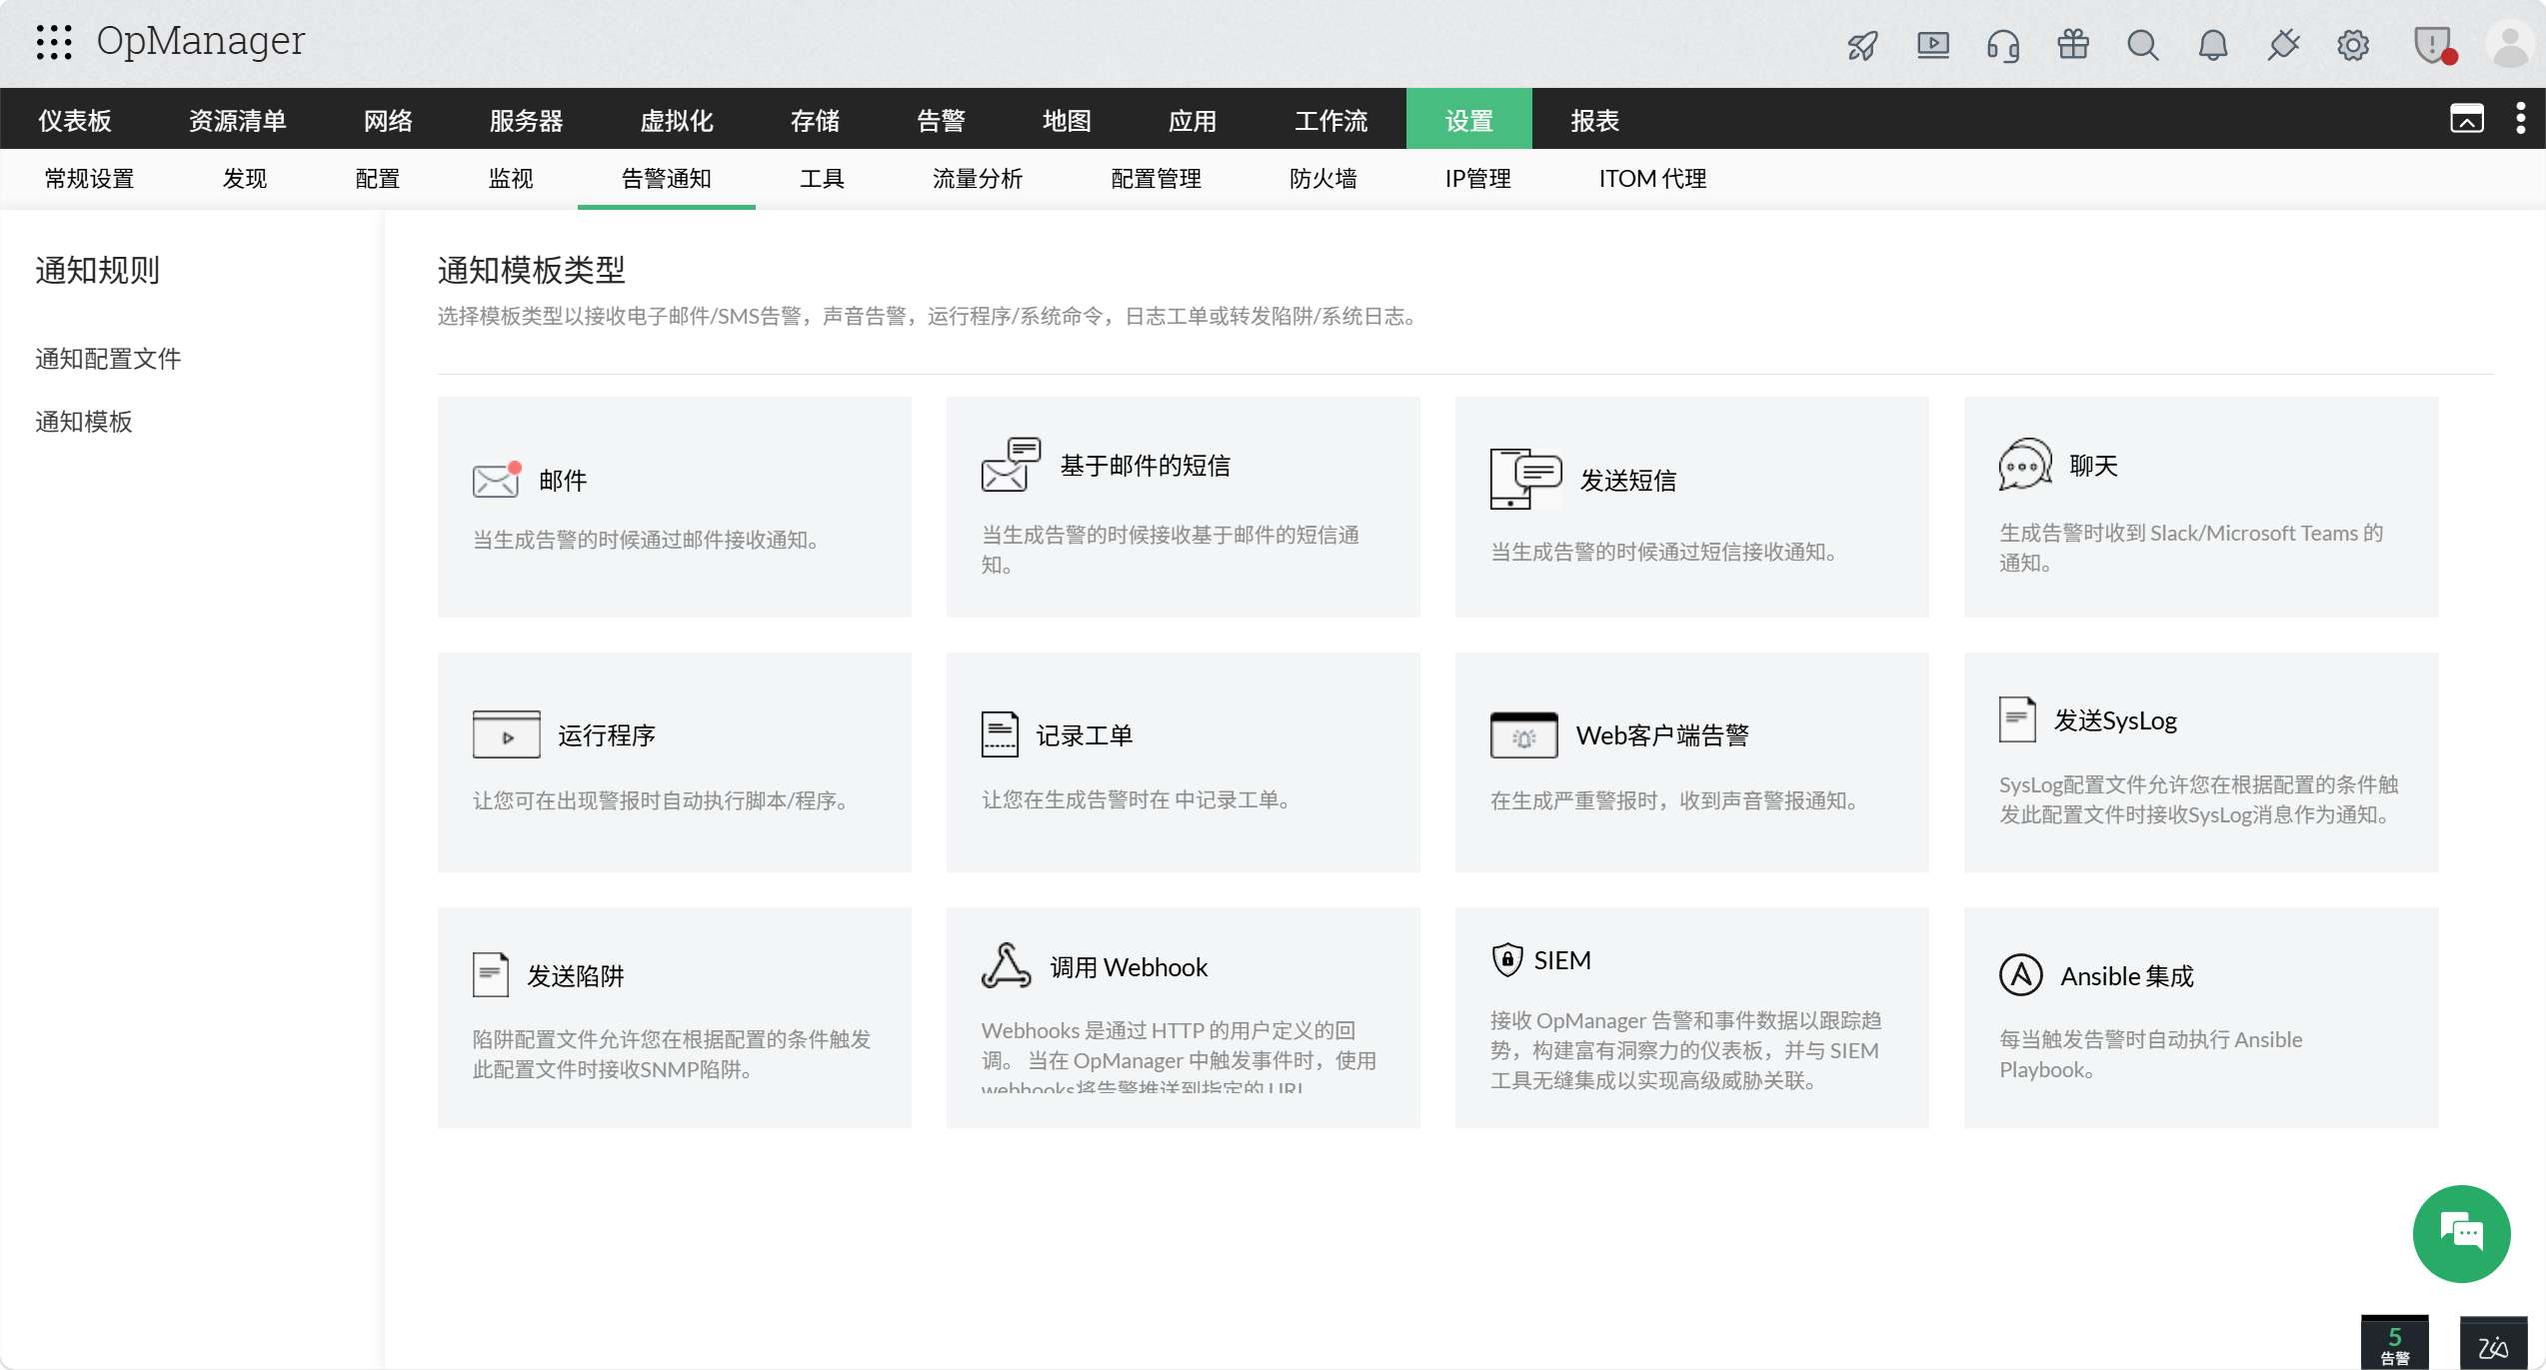Open the green live chat bubble
Viewport: 2546px width, 1370px height.
2461,1233
